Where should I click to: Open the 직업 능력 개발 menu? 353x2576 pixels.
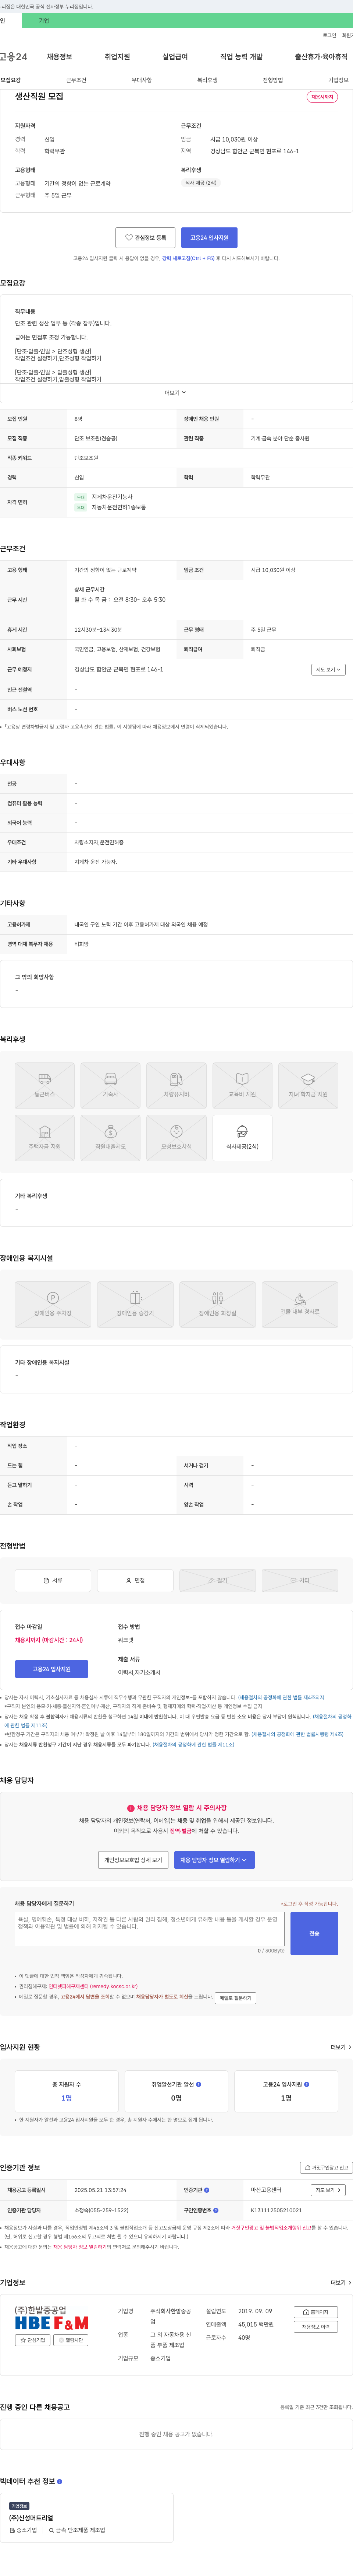241,57
